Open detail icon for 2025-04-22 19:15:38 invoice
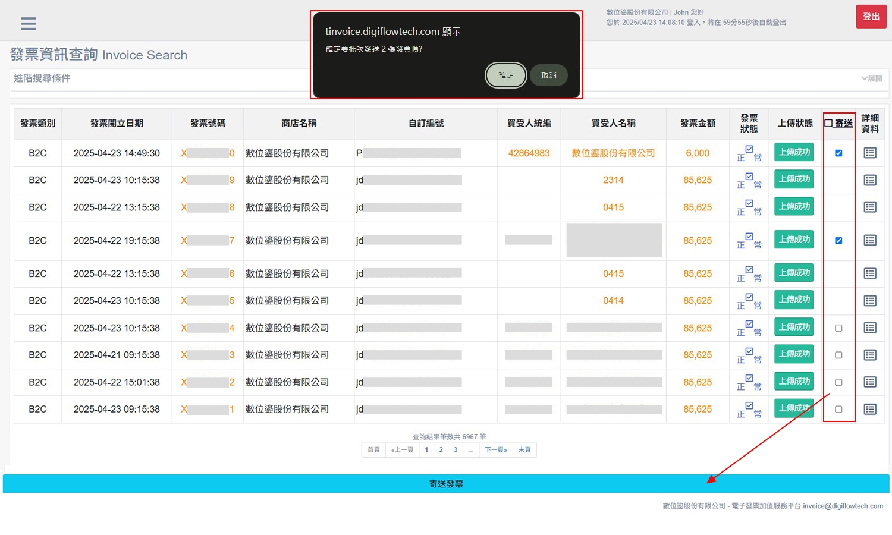Viewport: 892px width, 535px height. click(870, 240)
